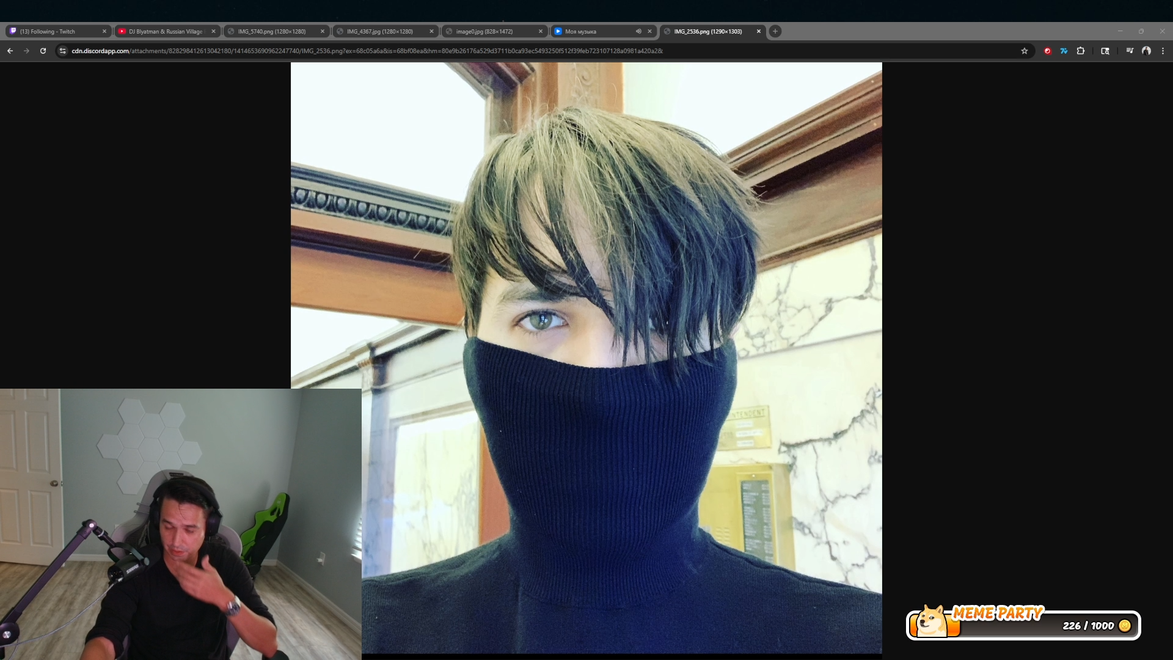Close the IMG_4367.jpg tab

pos(431,31)
